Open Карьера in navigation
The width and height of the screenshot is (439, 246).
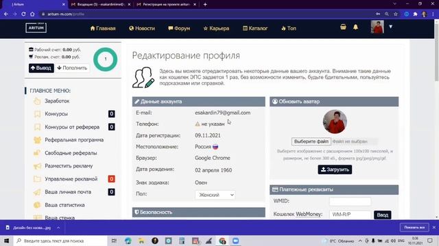pyautogui.click(x=216, y=28)
